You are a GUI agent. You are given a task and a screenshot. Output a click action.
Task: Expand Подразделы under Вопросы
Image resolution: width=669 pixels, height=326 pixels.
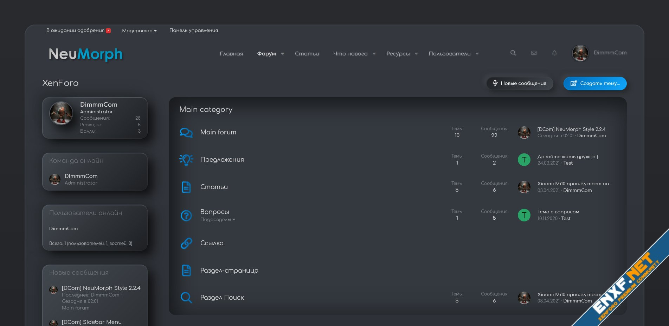(218, 220)
